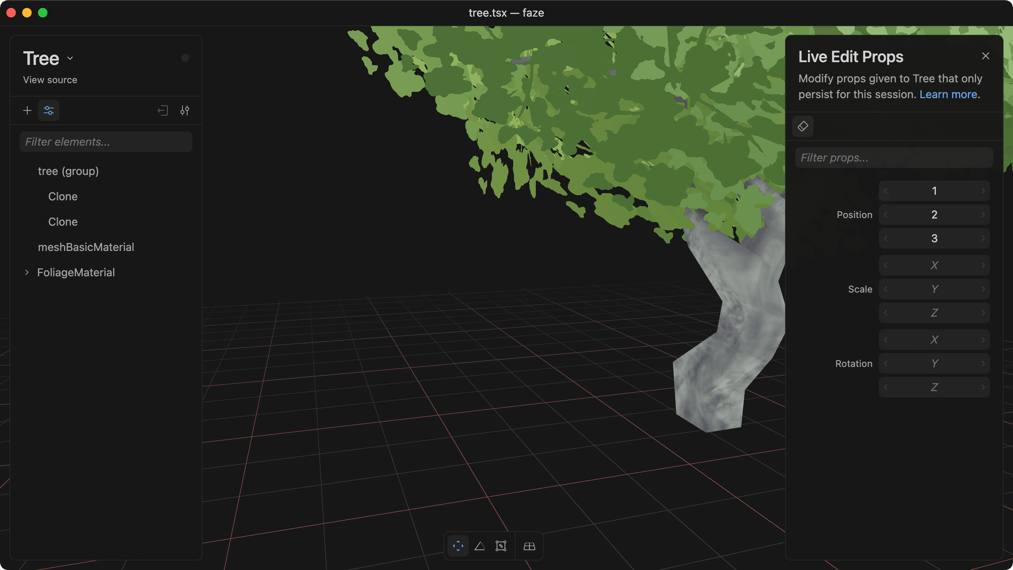Select the rotate angle tool

click(480, 546)
